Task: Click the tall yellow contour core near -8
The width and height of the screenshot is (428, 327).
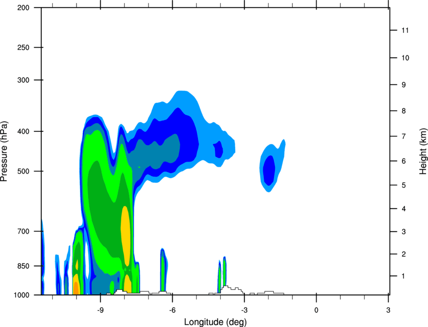Action: [125, 236]
